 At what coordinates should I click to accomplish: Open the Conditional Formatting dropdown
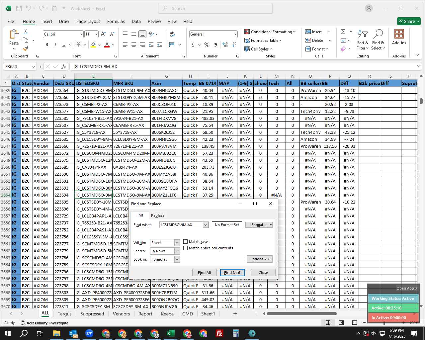[x=270, y=32]
